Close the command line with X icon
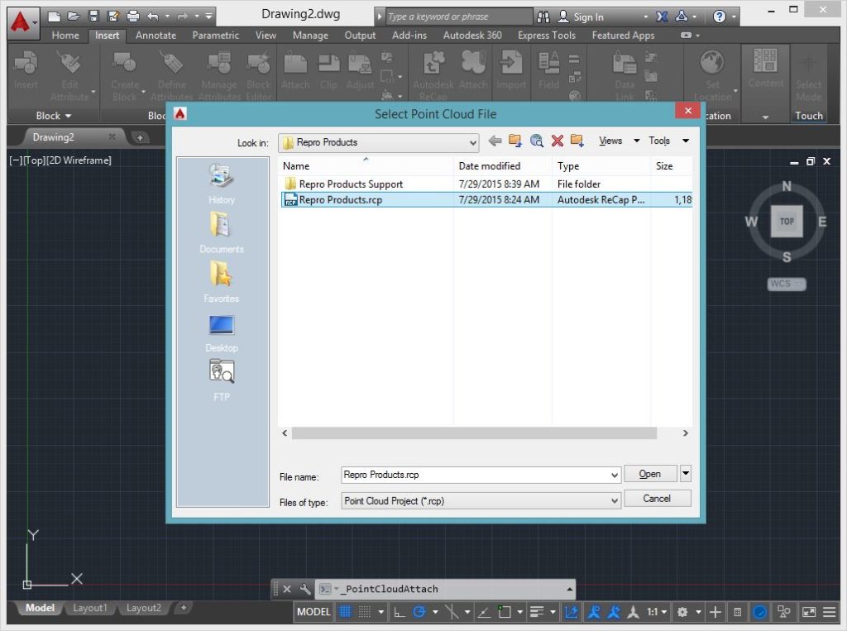 pos(287,589)
